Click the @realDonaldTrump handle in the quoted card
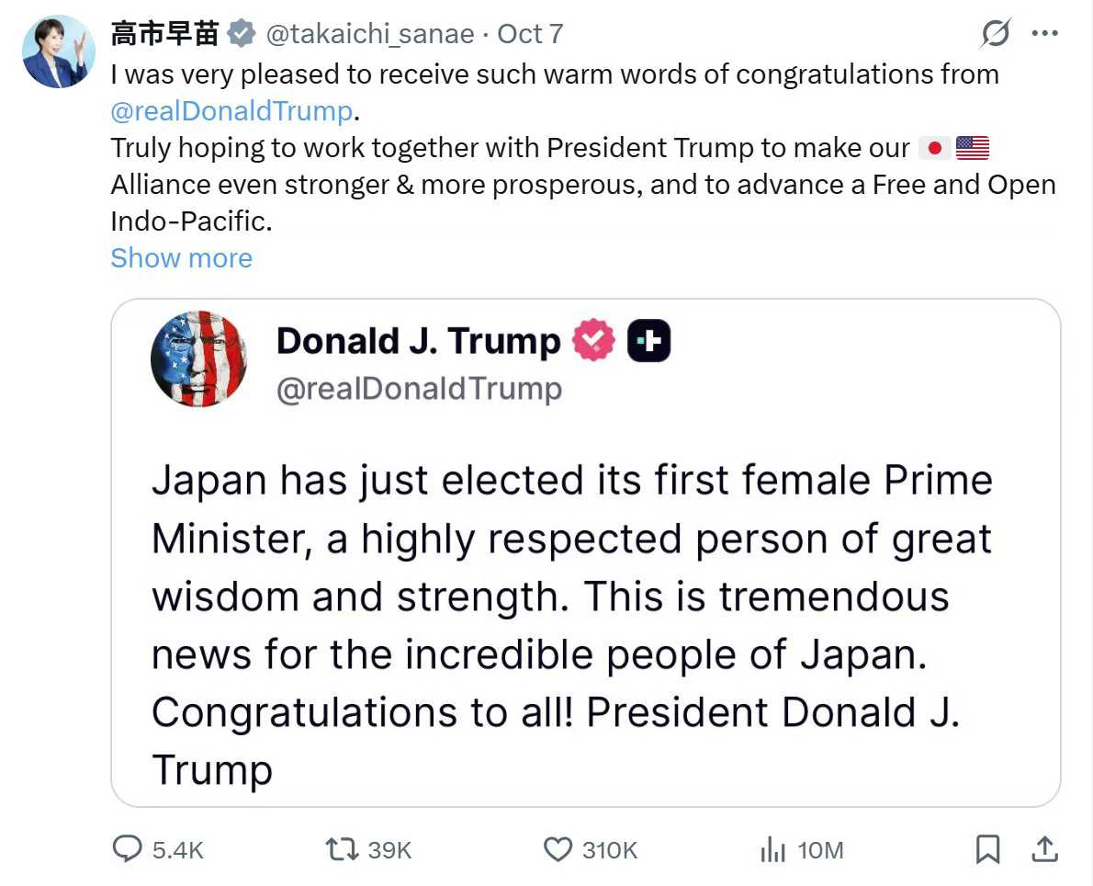Image resolution: width=1093 pixels, height=886 pixels. pyautogui.click(x=419, y=389)
